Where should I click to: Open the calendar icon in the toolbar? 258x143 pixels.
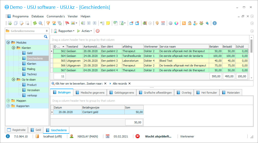(x=163, y=23)
